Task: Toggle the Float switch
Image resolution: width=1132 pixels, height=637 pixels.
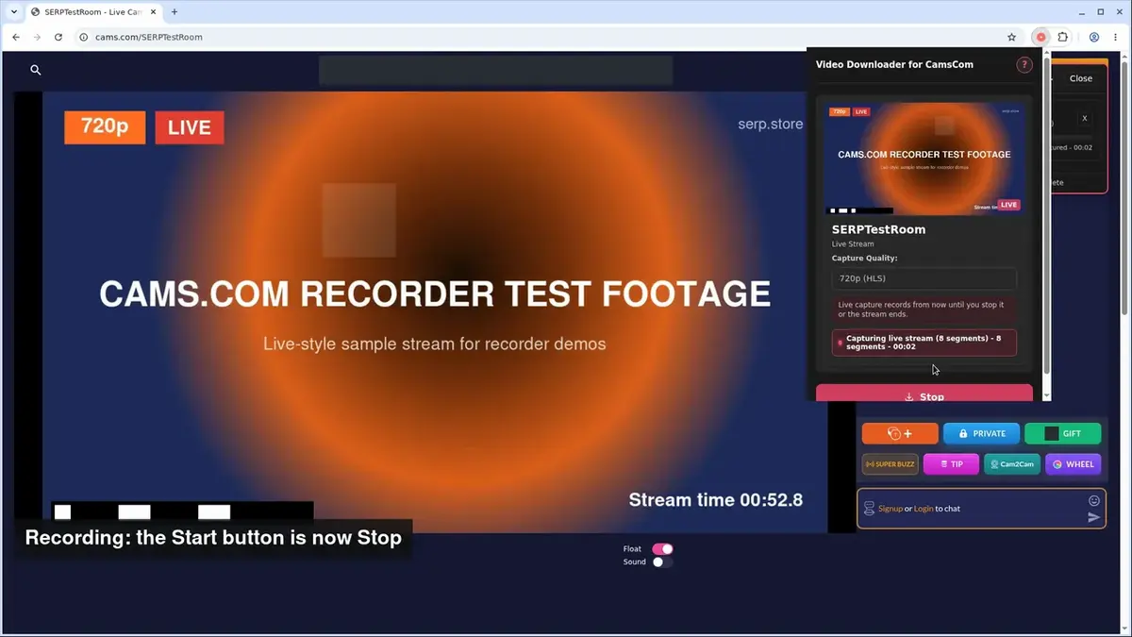Action: coord(662,548)
